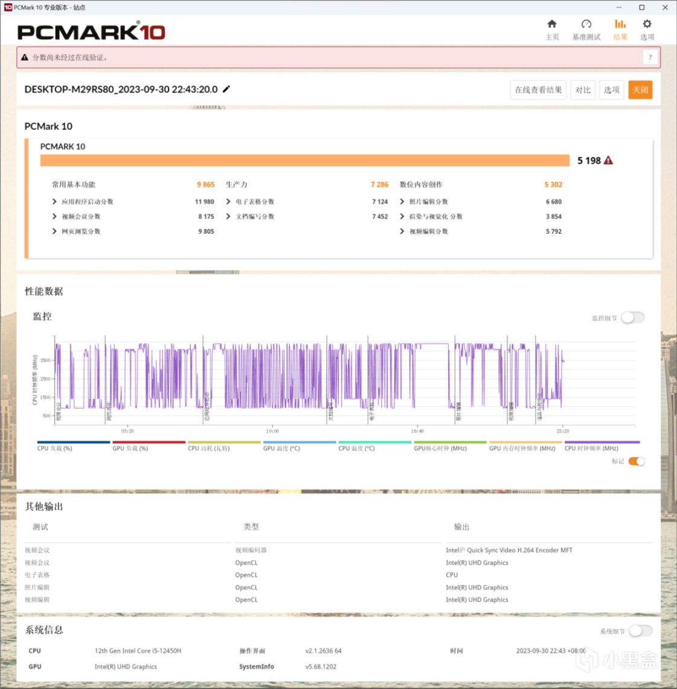
Task: Maximize the PCMark 10 window
Action: pyautogui.click(x=642, y=7)
